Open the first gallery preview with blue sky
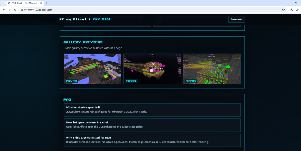The image size is (301, 151). click(93, 69)
